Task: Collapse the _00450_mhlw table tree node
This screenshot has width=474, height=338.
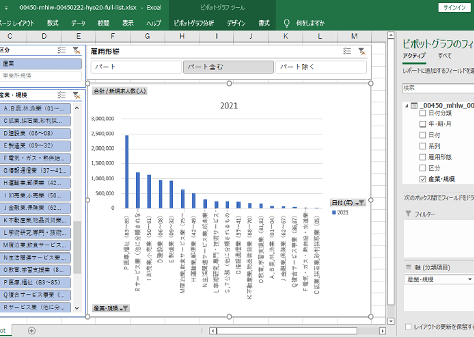Action: (407, 105)
